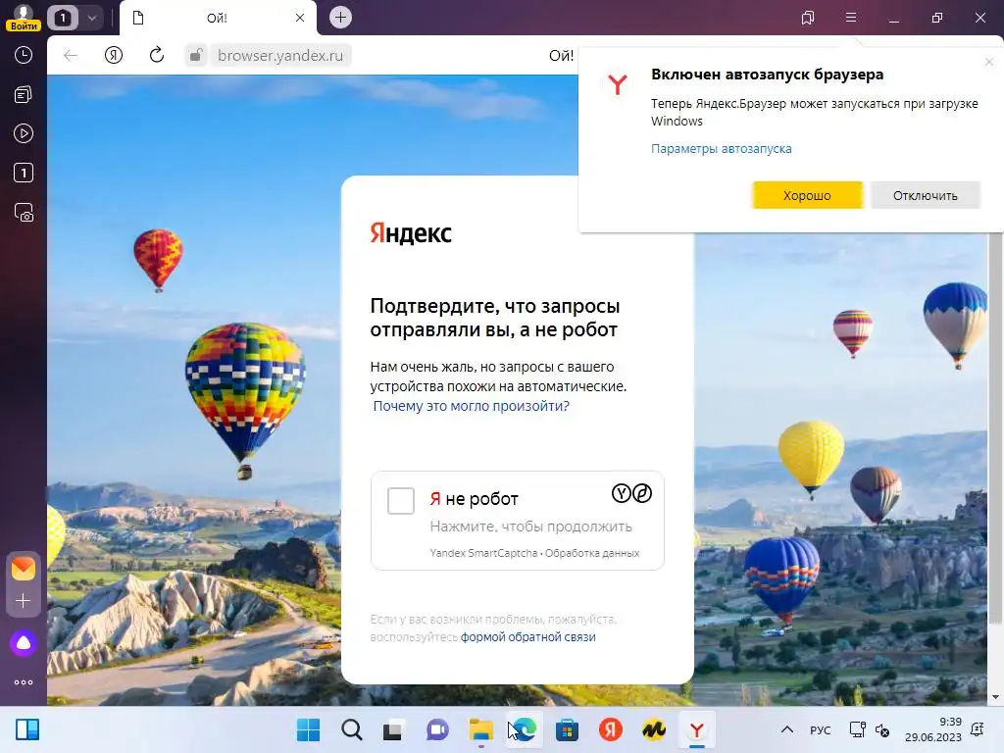
Task: Focus the browser.yandex.ru address field
Action: 280,56
